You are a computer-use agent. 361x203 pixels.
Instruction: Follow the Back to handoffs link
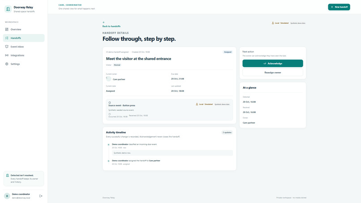pos(112,26)
